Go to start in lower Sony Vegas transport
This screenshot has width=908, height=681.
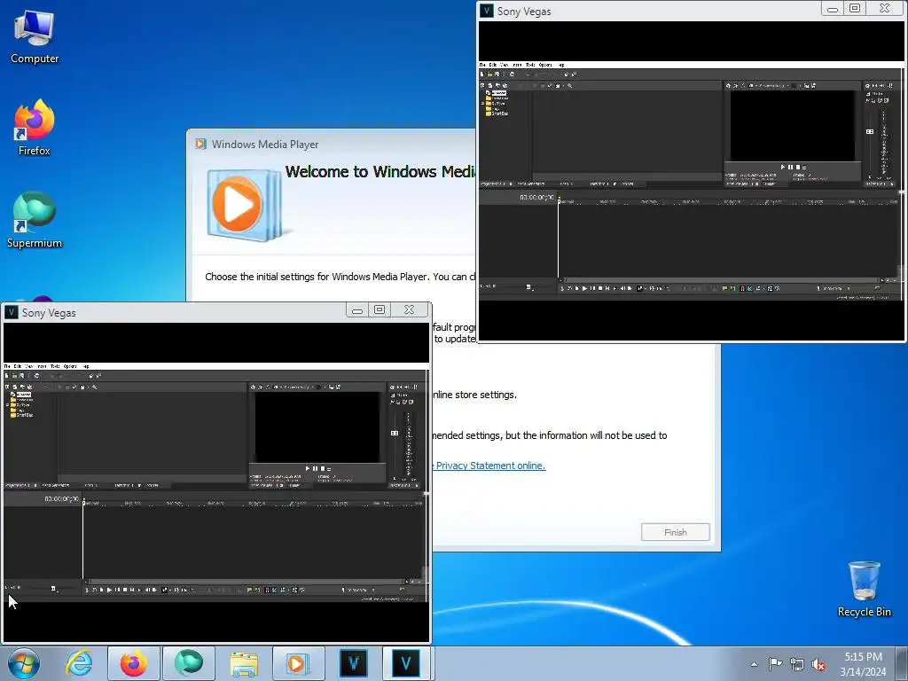(132, 590)
